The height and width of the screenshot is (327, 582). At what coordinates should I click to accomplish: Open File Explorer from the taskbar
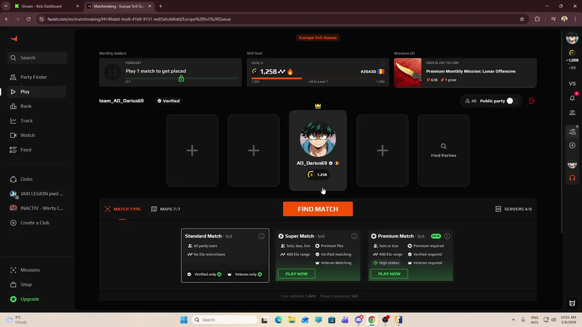click(291, 320)
